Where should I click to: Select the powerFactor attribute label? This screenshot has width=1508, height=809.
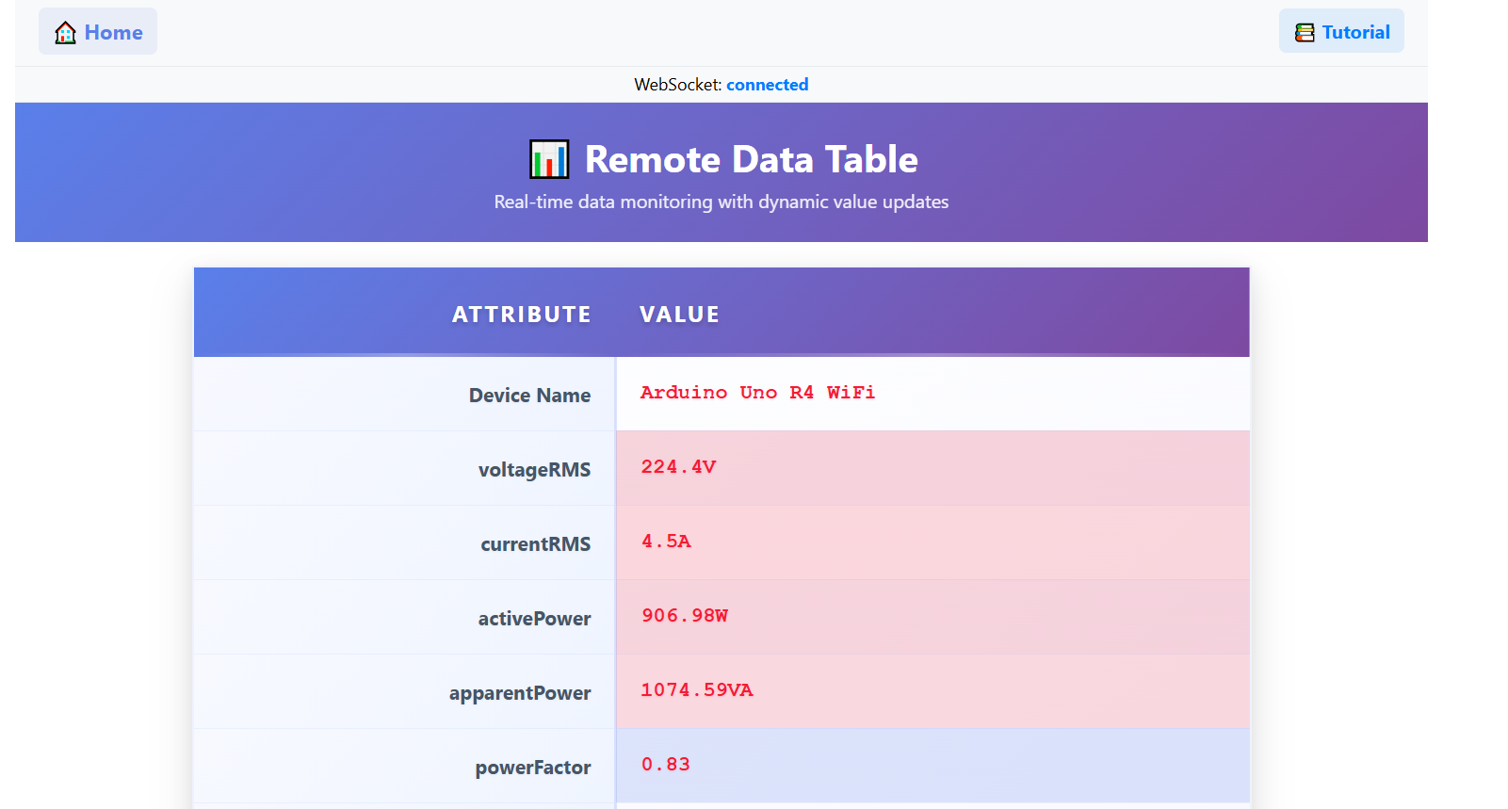coord(533,768)
